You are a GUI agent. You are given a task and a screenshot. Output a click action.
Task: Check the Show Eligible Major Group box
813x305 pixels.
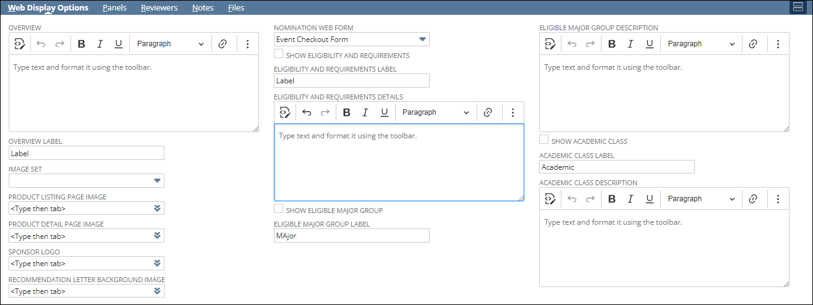click(x=279, y=210)
